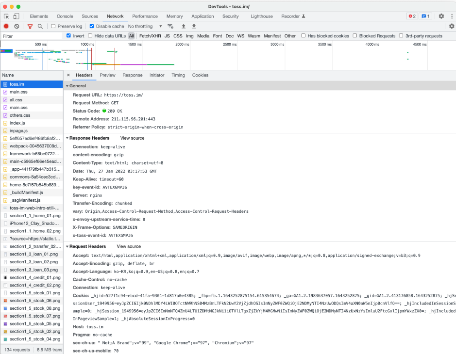Toggle the Preserve log checkbox
456x354 pixels.
53,26
